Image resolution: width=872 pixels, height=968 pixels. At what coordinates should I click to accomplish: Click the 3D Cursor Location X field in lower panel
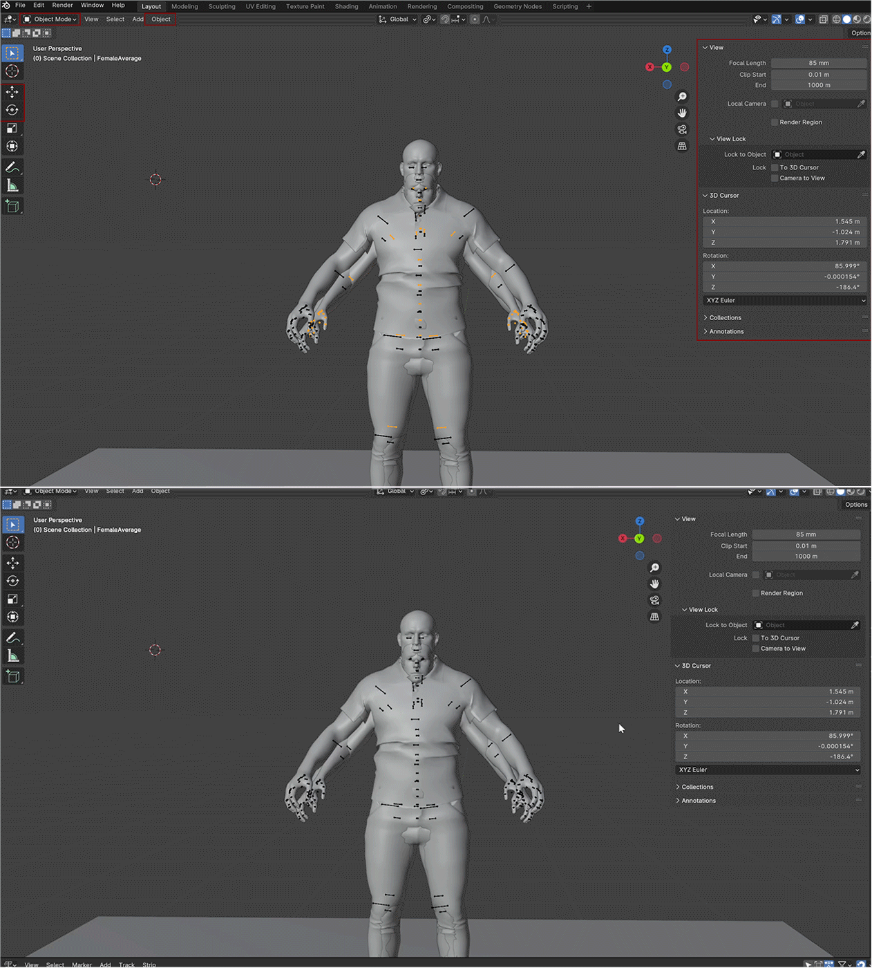[x=767, y=691]
